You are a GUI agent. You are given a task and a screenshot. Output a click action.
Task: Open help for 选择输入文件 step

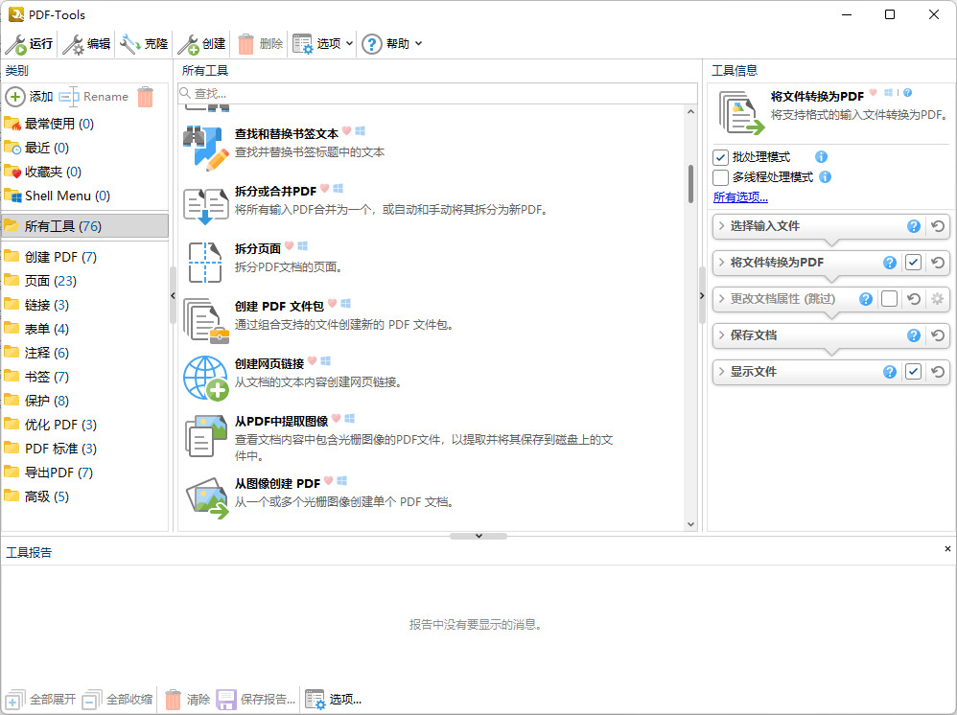click(x=914, y=226)
